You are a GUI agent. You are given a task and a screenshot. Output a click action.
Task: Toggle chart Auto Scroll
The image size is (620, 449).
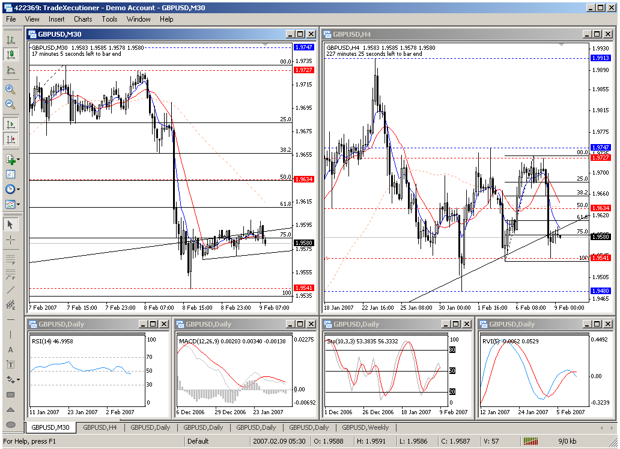pyautogui.click(x=11, y=124)
